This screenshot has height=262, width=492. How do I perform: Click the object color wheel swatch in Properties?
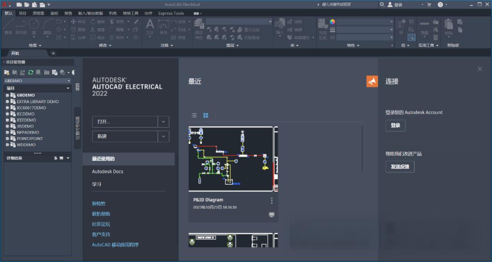(332, 22)
